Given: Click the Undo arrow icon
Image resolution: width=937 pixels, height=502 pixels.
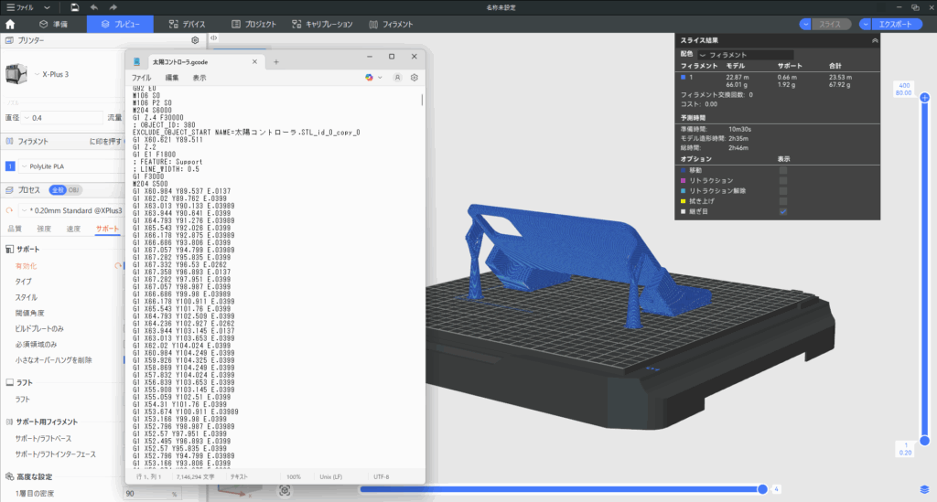Looking at the screenshot, I should pyautogui.click(x=93, y=7).
